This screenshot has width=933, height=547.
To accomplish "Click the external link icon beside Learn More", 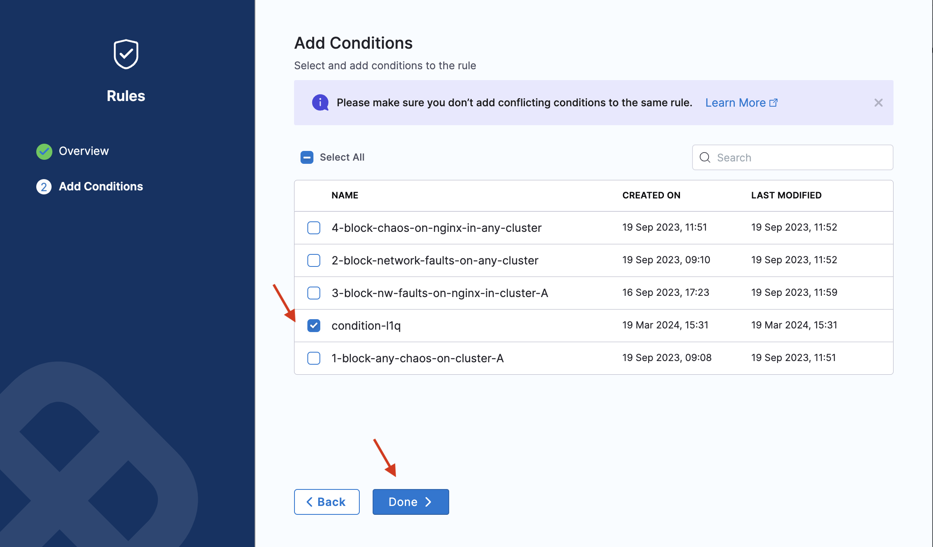I will click(x=773, y=103).
